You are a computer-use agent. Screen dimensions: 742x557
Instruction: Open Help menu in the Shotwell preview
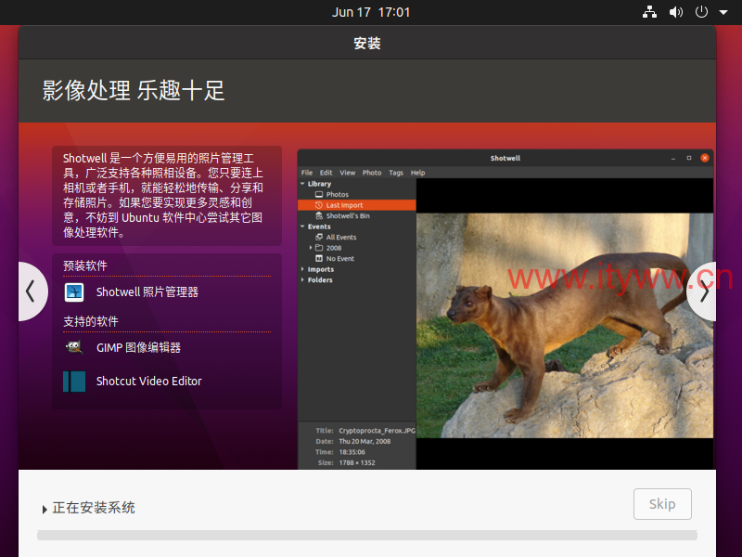[418, 173]
